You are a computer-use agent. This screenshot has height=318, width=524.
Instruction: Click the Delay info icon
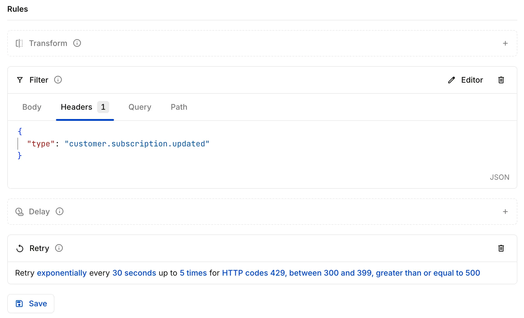pyautogui.click(x=60, y=212)
